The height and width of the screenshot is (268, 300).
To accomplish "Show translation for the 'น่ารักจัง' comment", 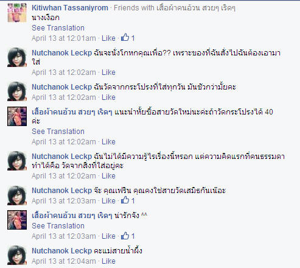I will pos(58,226).
